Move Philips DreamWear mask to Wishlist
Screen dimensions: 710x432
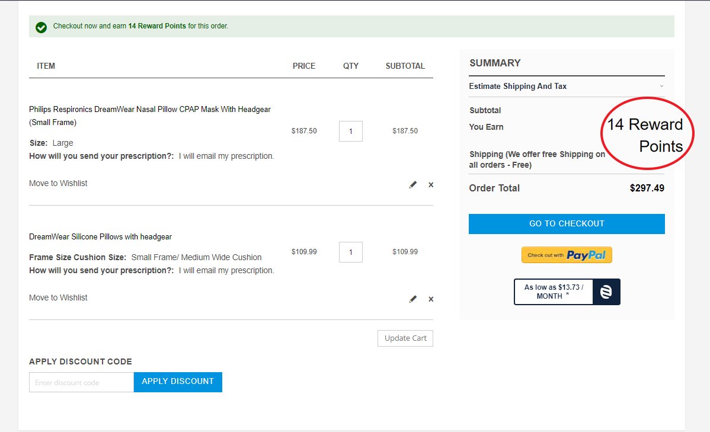tap(58, 183)
